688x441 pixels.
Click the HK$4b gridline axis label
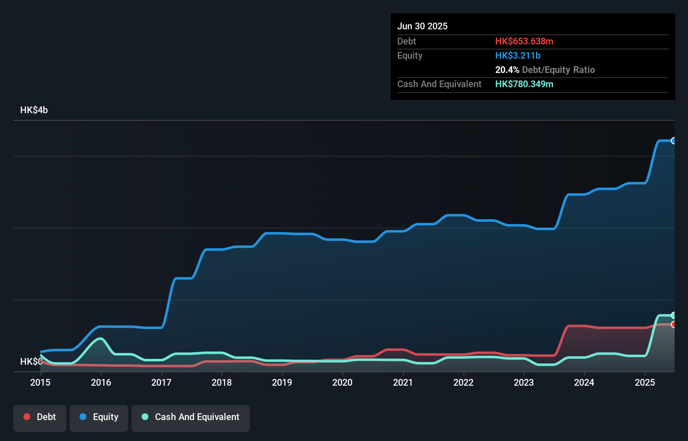click(x=34, y=110)
